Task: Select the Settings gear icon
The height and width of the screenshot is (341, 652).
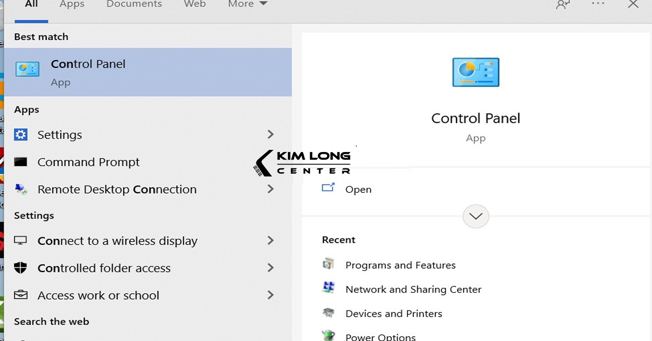Action: click(x=21, y=134)
